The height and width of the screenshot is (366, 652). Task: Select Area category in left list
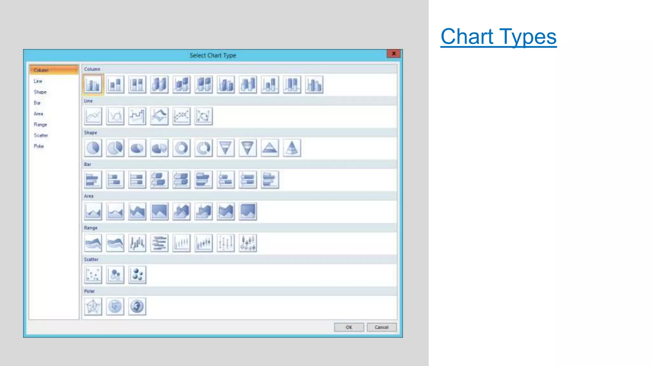tap(38, 113)
